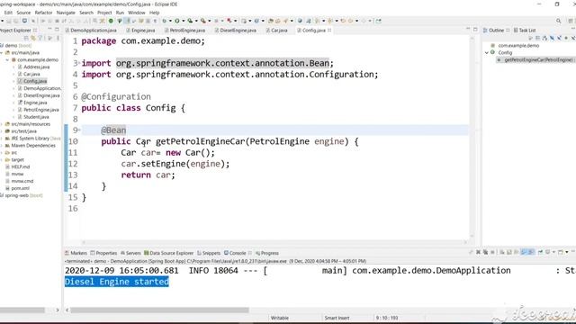The image size is (576, 324).
Task: Open the Properties view tab
Action: (x=104, y=253)
